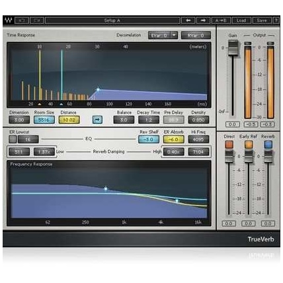This screenshot has width=283, height=283.
Task: Click the EVar: 0 value box
Action: point(159,35)
